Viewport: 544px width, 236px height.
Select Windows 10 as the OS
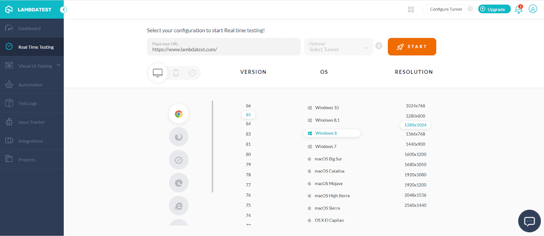[327, 108]
